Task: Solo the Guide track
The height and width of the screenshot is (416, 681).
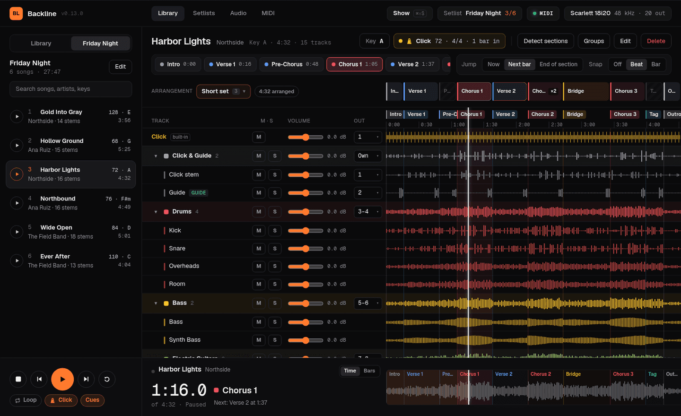Action: click(x=275, y=193)
